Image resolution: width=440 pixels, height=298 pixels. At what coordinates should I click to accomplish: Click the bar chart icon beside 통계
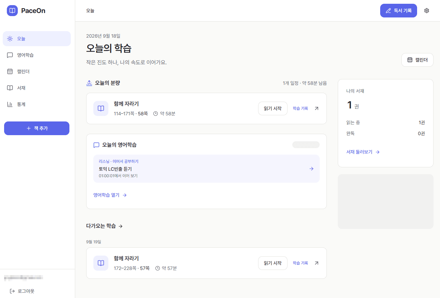[10, 104]
